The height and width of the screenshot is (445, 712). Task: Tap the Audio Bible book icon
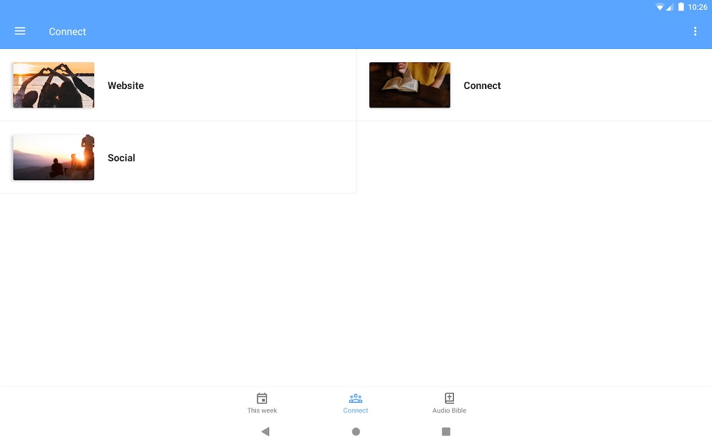pyautogui.click(x=449, y=398)
